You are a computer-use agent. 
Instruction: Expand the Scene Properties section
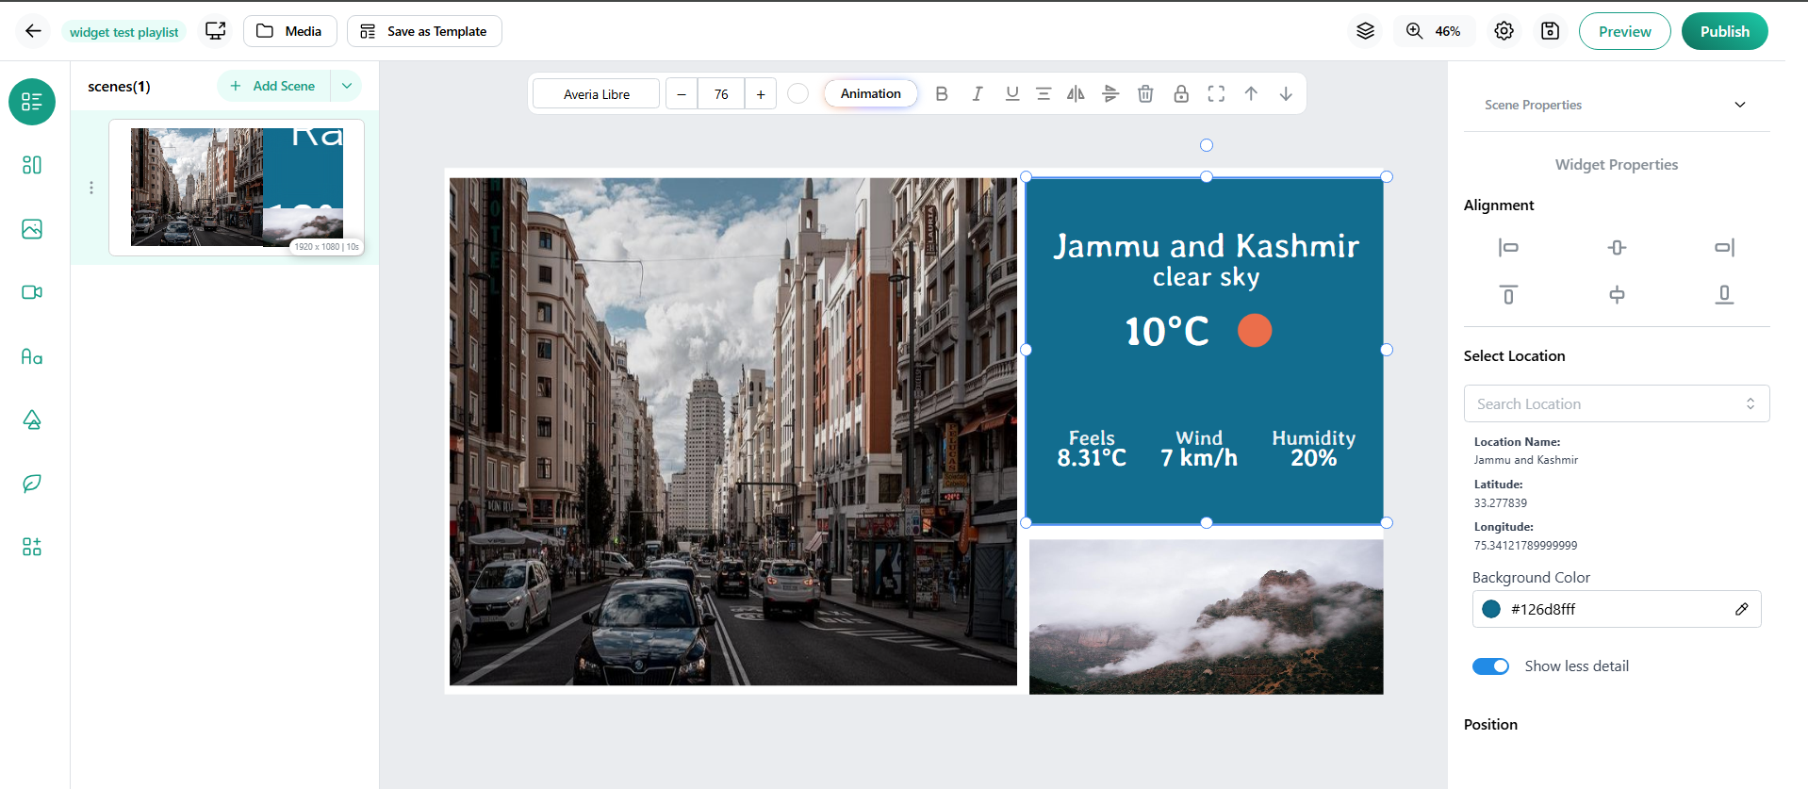point(1739,105)
